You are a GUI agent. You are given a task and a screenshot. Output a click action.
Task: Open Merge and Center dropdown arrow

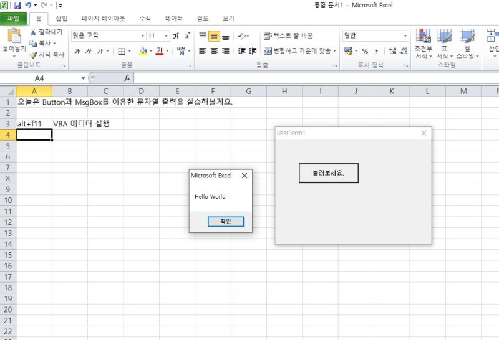[335, 51]
